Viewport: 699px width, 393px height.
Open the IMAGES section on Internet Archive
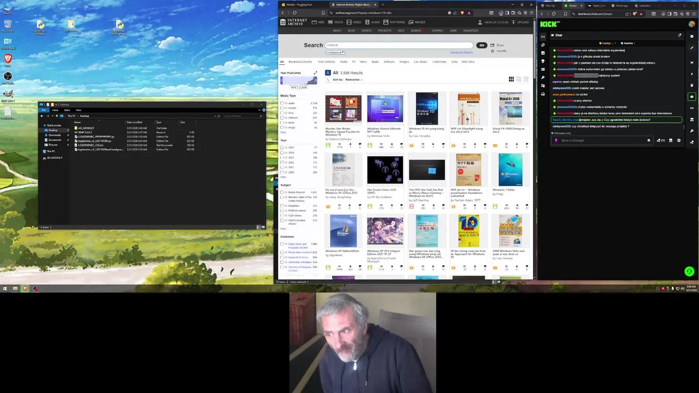417,22
